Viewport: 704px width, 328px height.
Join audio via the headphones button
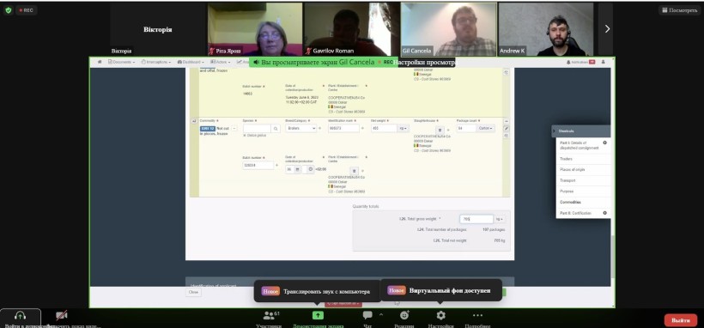coord(21,315)
